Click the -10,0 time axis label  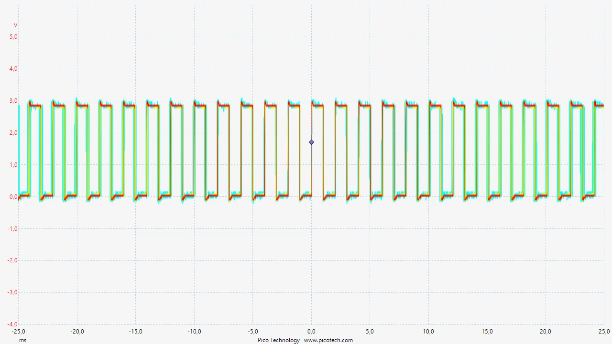point(194,332)
